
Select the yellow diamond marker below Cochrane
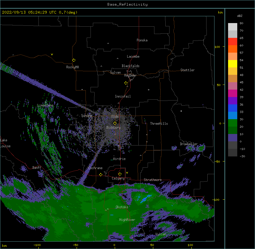[101, 174]
